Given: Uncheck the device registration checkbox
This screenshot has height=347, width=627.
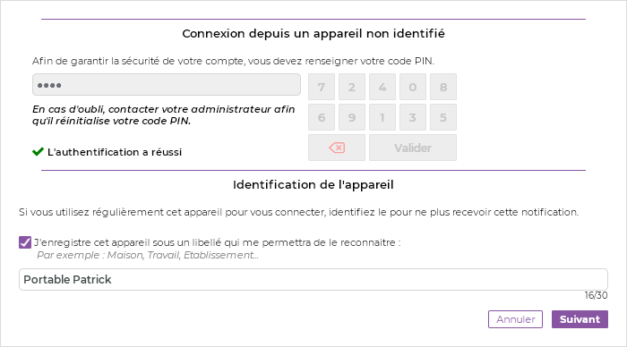Looking at the screenshot, I should (x=25, y=242).
